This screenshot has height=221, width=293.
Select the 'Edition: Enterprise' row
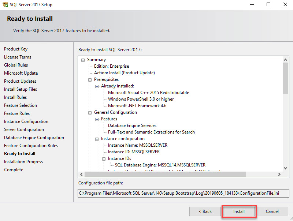coord(112,66)
